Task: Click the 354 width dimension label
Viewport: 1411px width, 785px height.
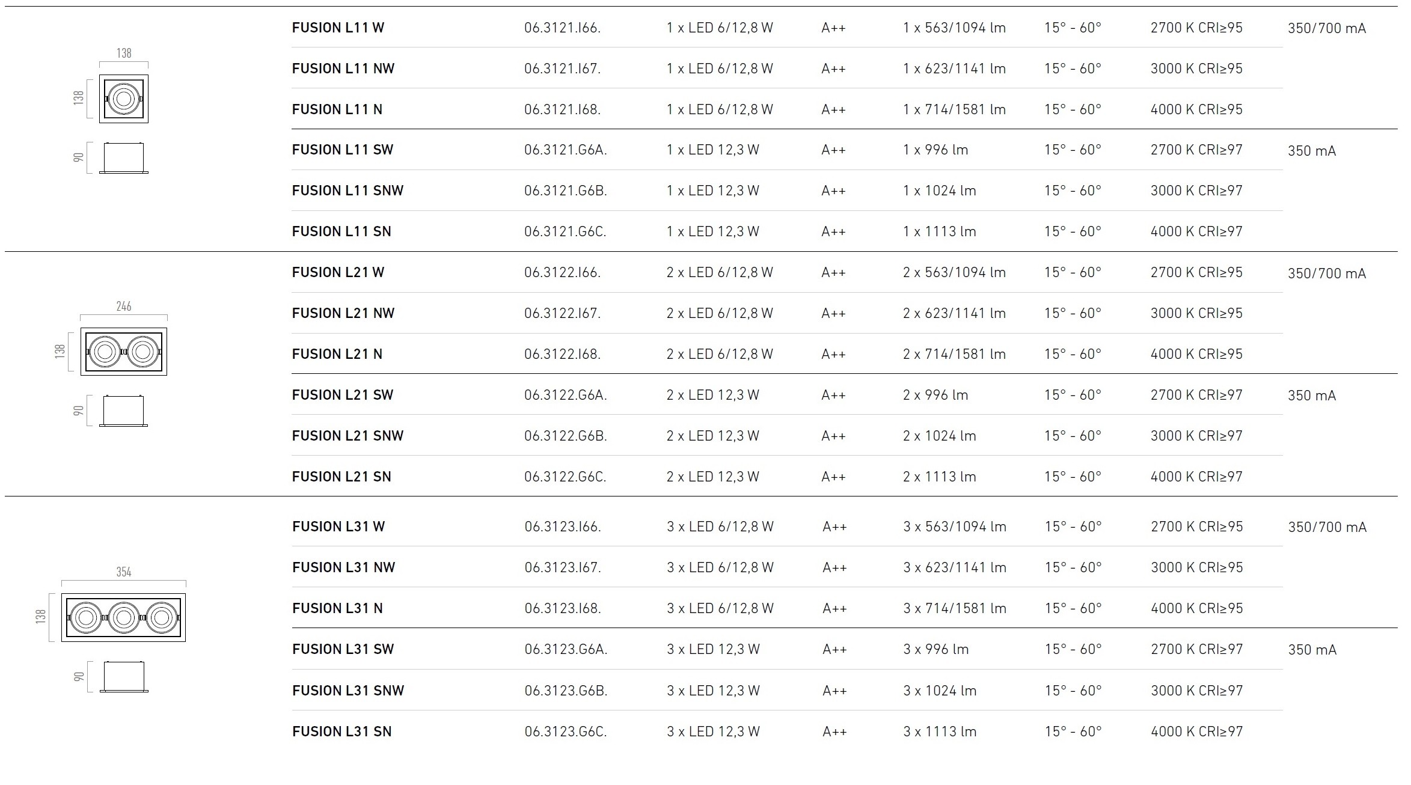Action: 124,572
